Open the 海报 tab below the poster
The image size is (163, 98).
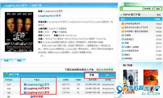click(7, 61)
